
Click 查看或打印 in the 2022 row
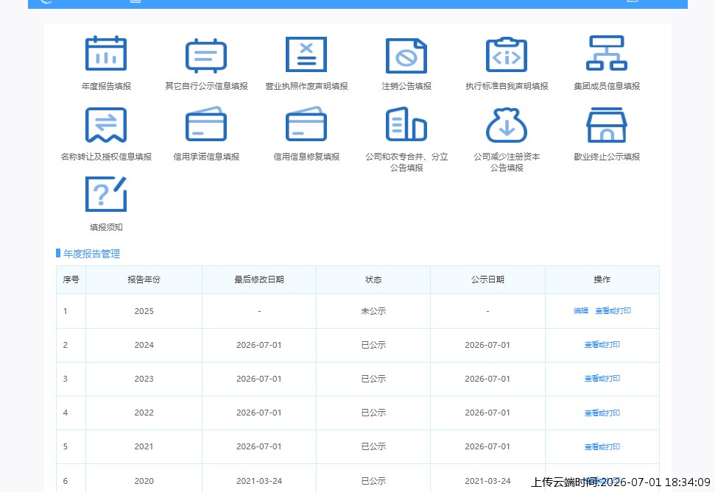[602, 413]
